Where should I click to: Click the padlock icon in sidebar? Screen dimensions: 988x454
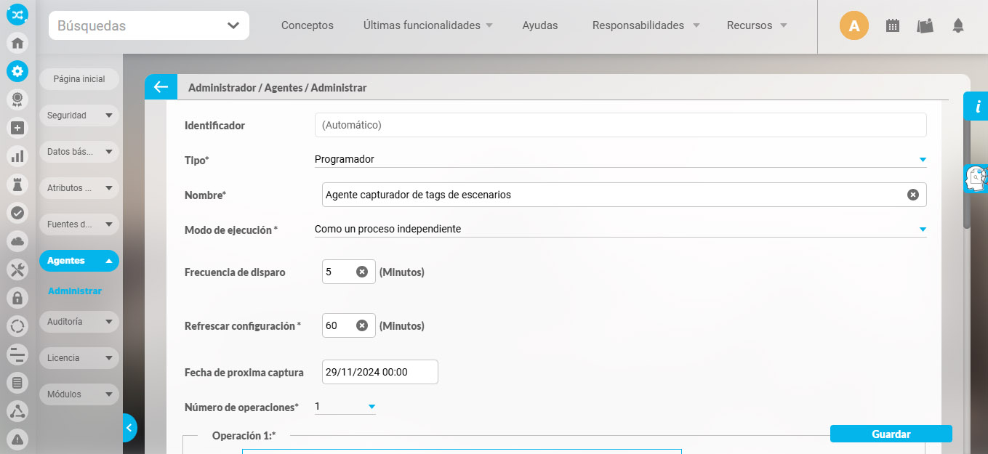(x=17, y=297)
